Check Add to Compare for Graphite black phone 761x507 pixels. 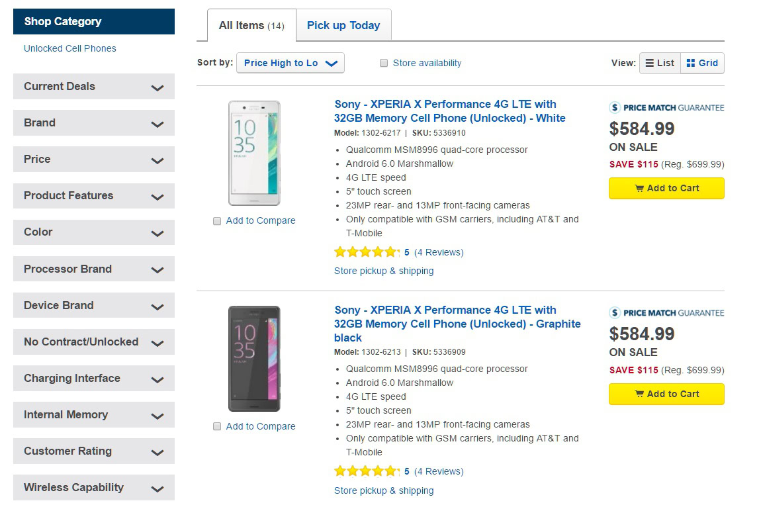click(x=217, y=427)
